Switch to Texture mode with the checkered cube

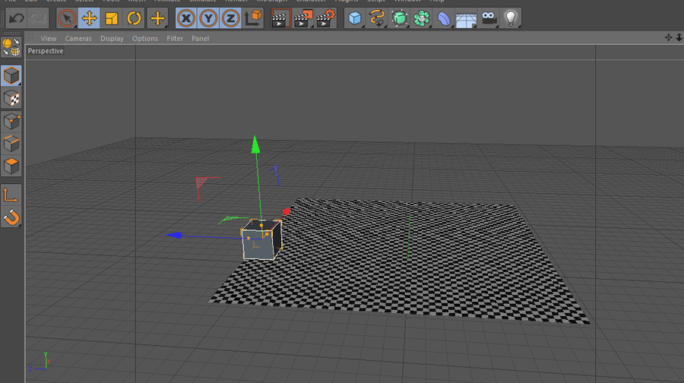click(x=11, y=99)
